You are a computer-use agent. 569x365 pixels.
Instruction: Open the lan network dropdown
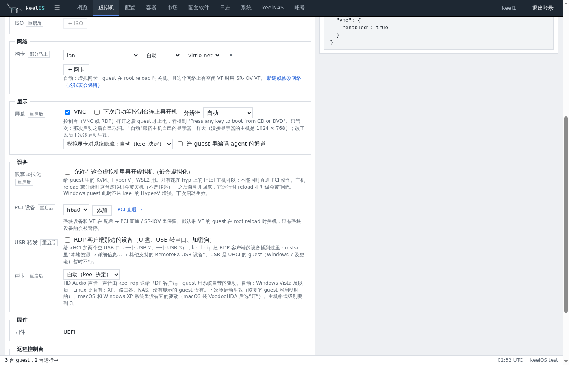[102, 55]
